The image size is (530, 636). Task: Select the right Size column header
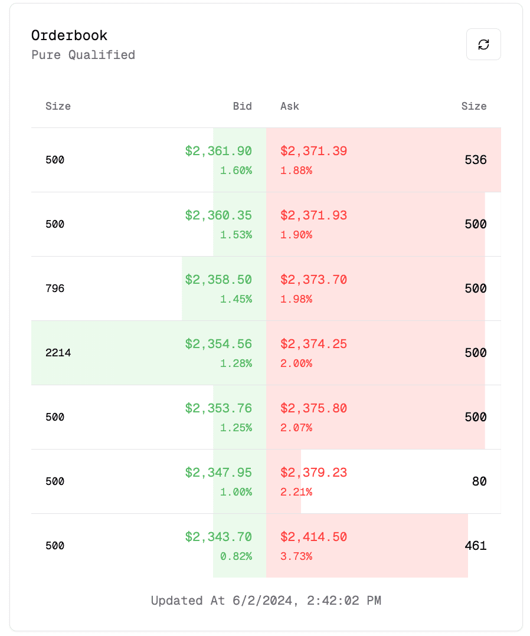pos(475,106)
